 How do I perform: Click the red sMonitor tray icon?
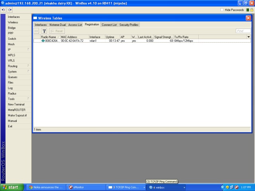tap(236, 187)
